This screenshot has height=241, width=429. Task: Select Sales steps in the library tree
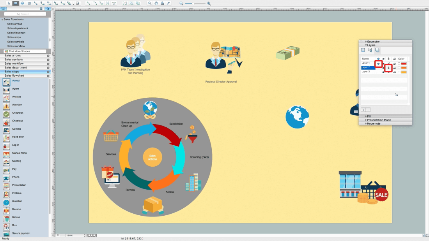14,37
